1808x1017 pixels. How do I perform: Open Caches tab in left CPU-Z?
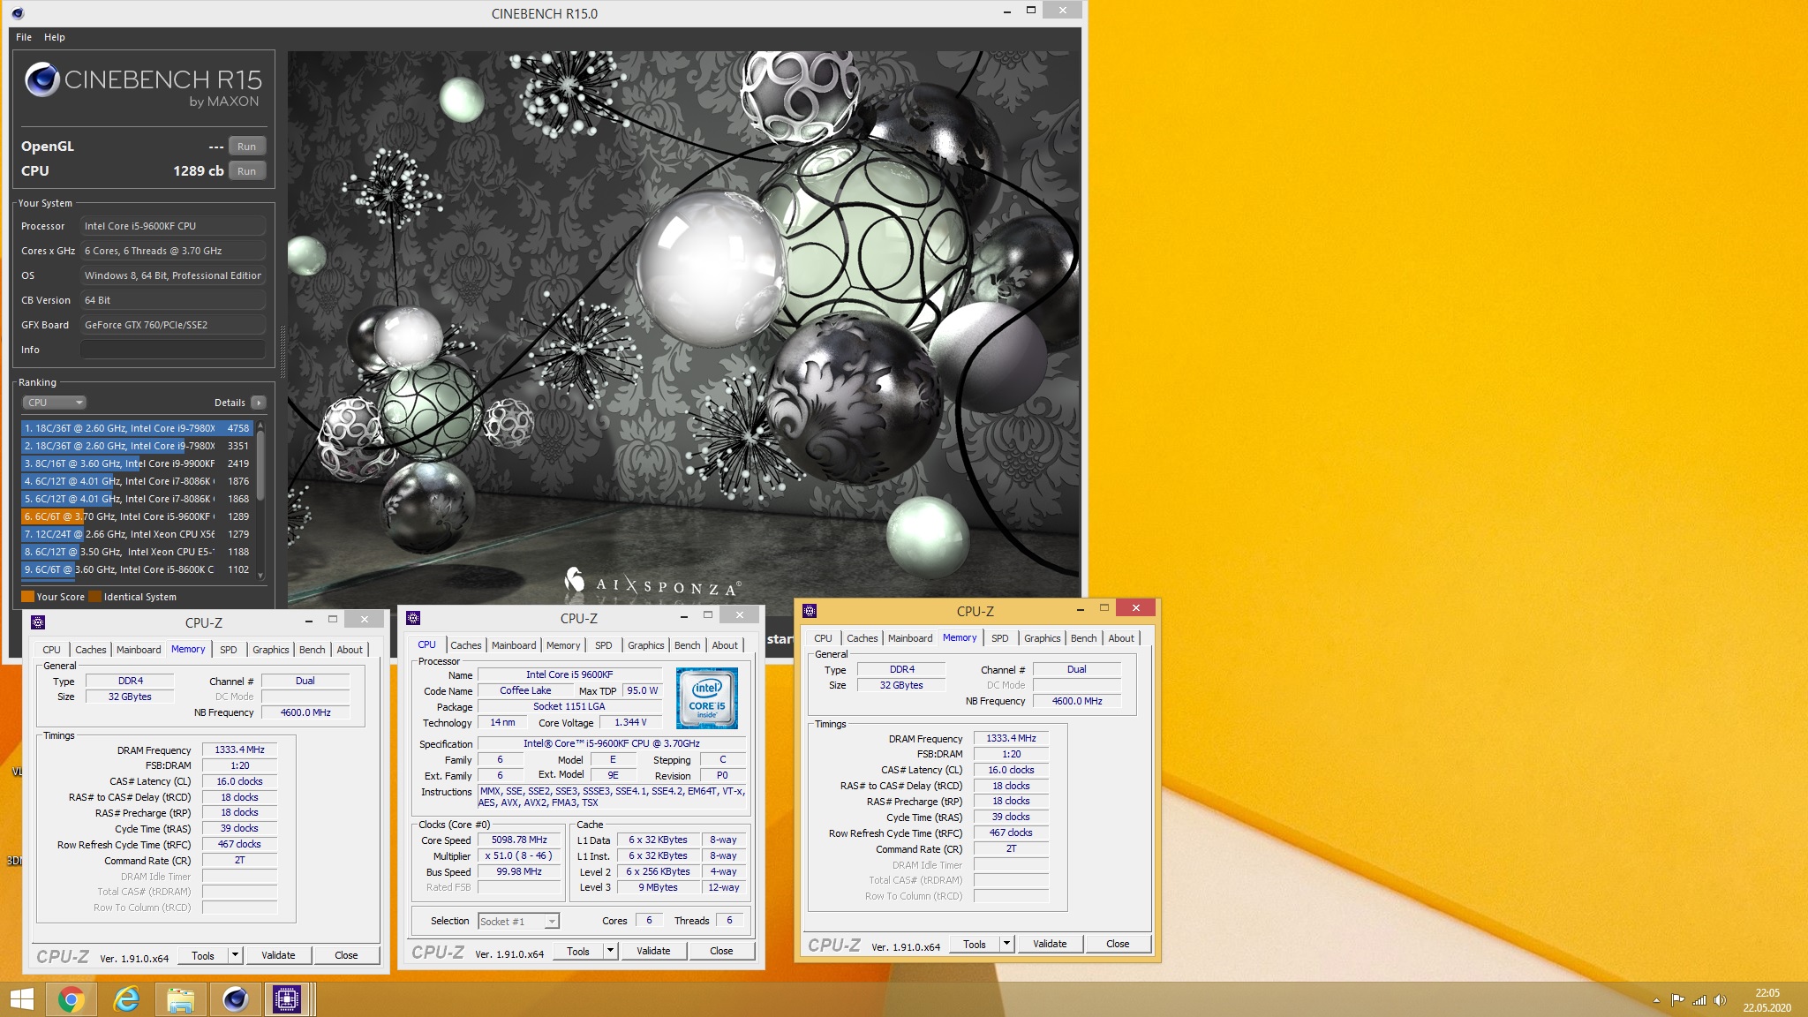tap(90, 650)
